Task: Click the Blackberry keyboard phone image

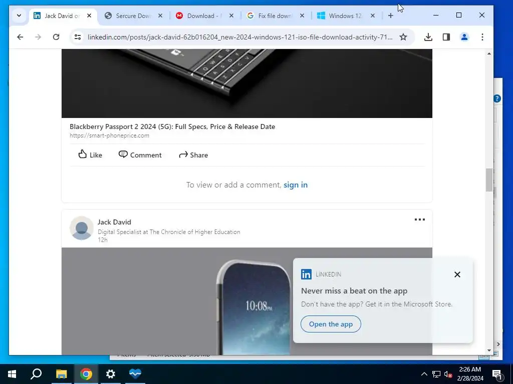Action: pyautogui.click(x=246, y=83)
